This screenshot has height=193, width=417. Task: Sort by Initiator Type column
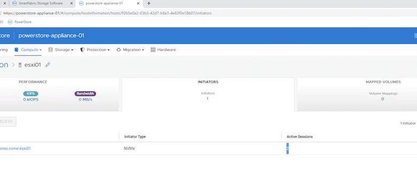click(135, 137)
